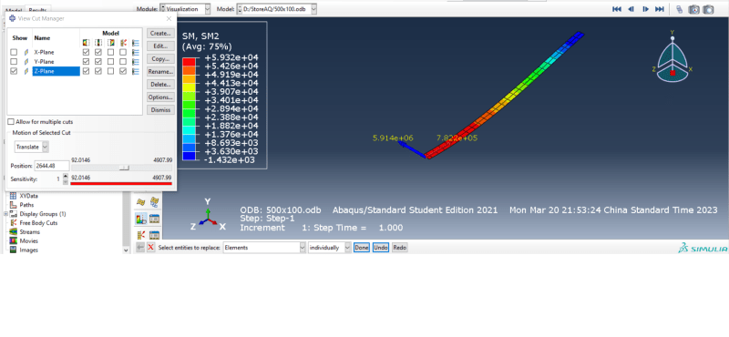Click the camera with red marker icon

click(x=693, y=9)
